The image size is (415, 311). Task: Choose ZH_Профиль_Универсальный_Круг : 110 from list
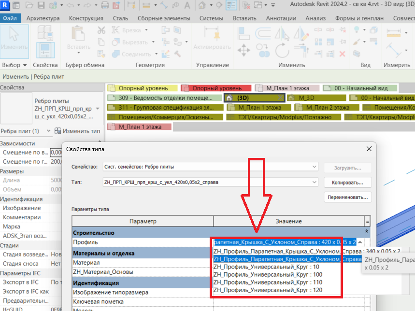268,282
